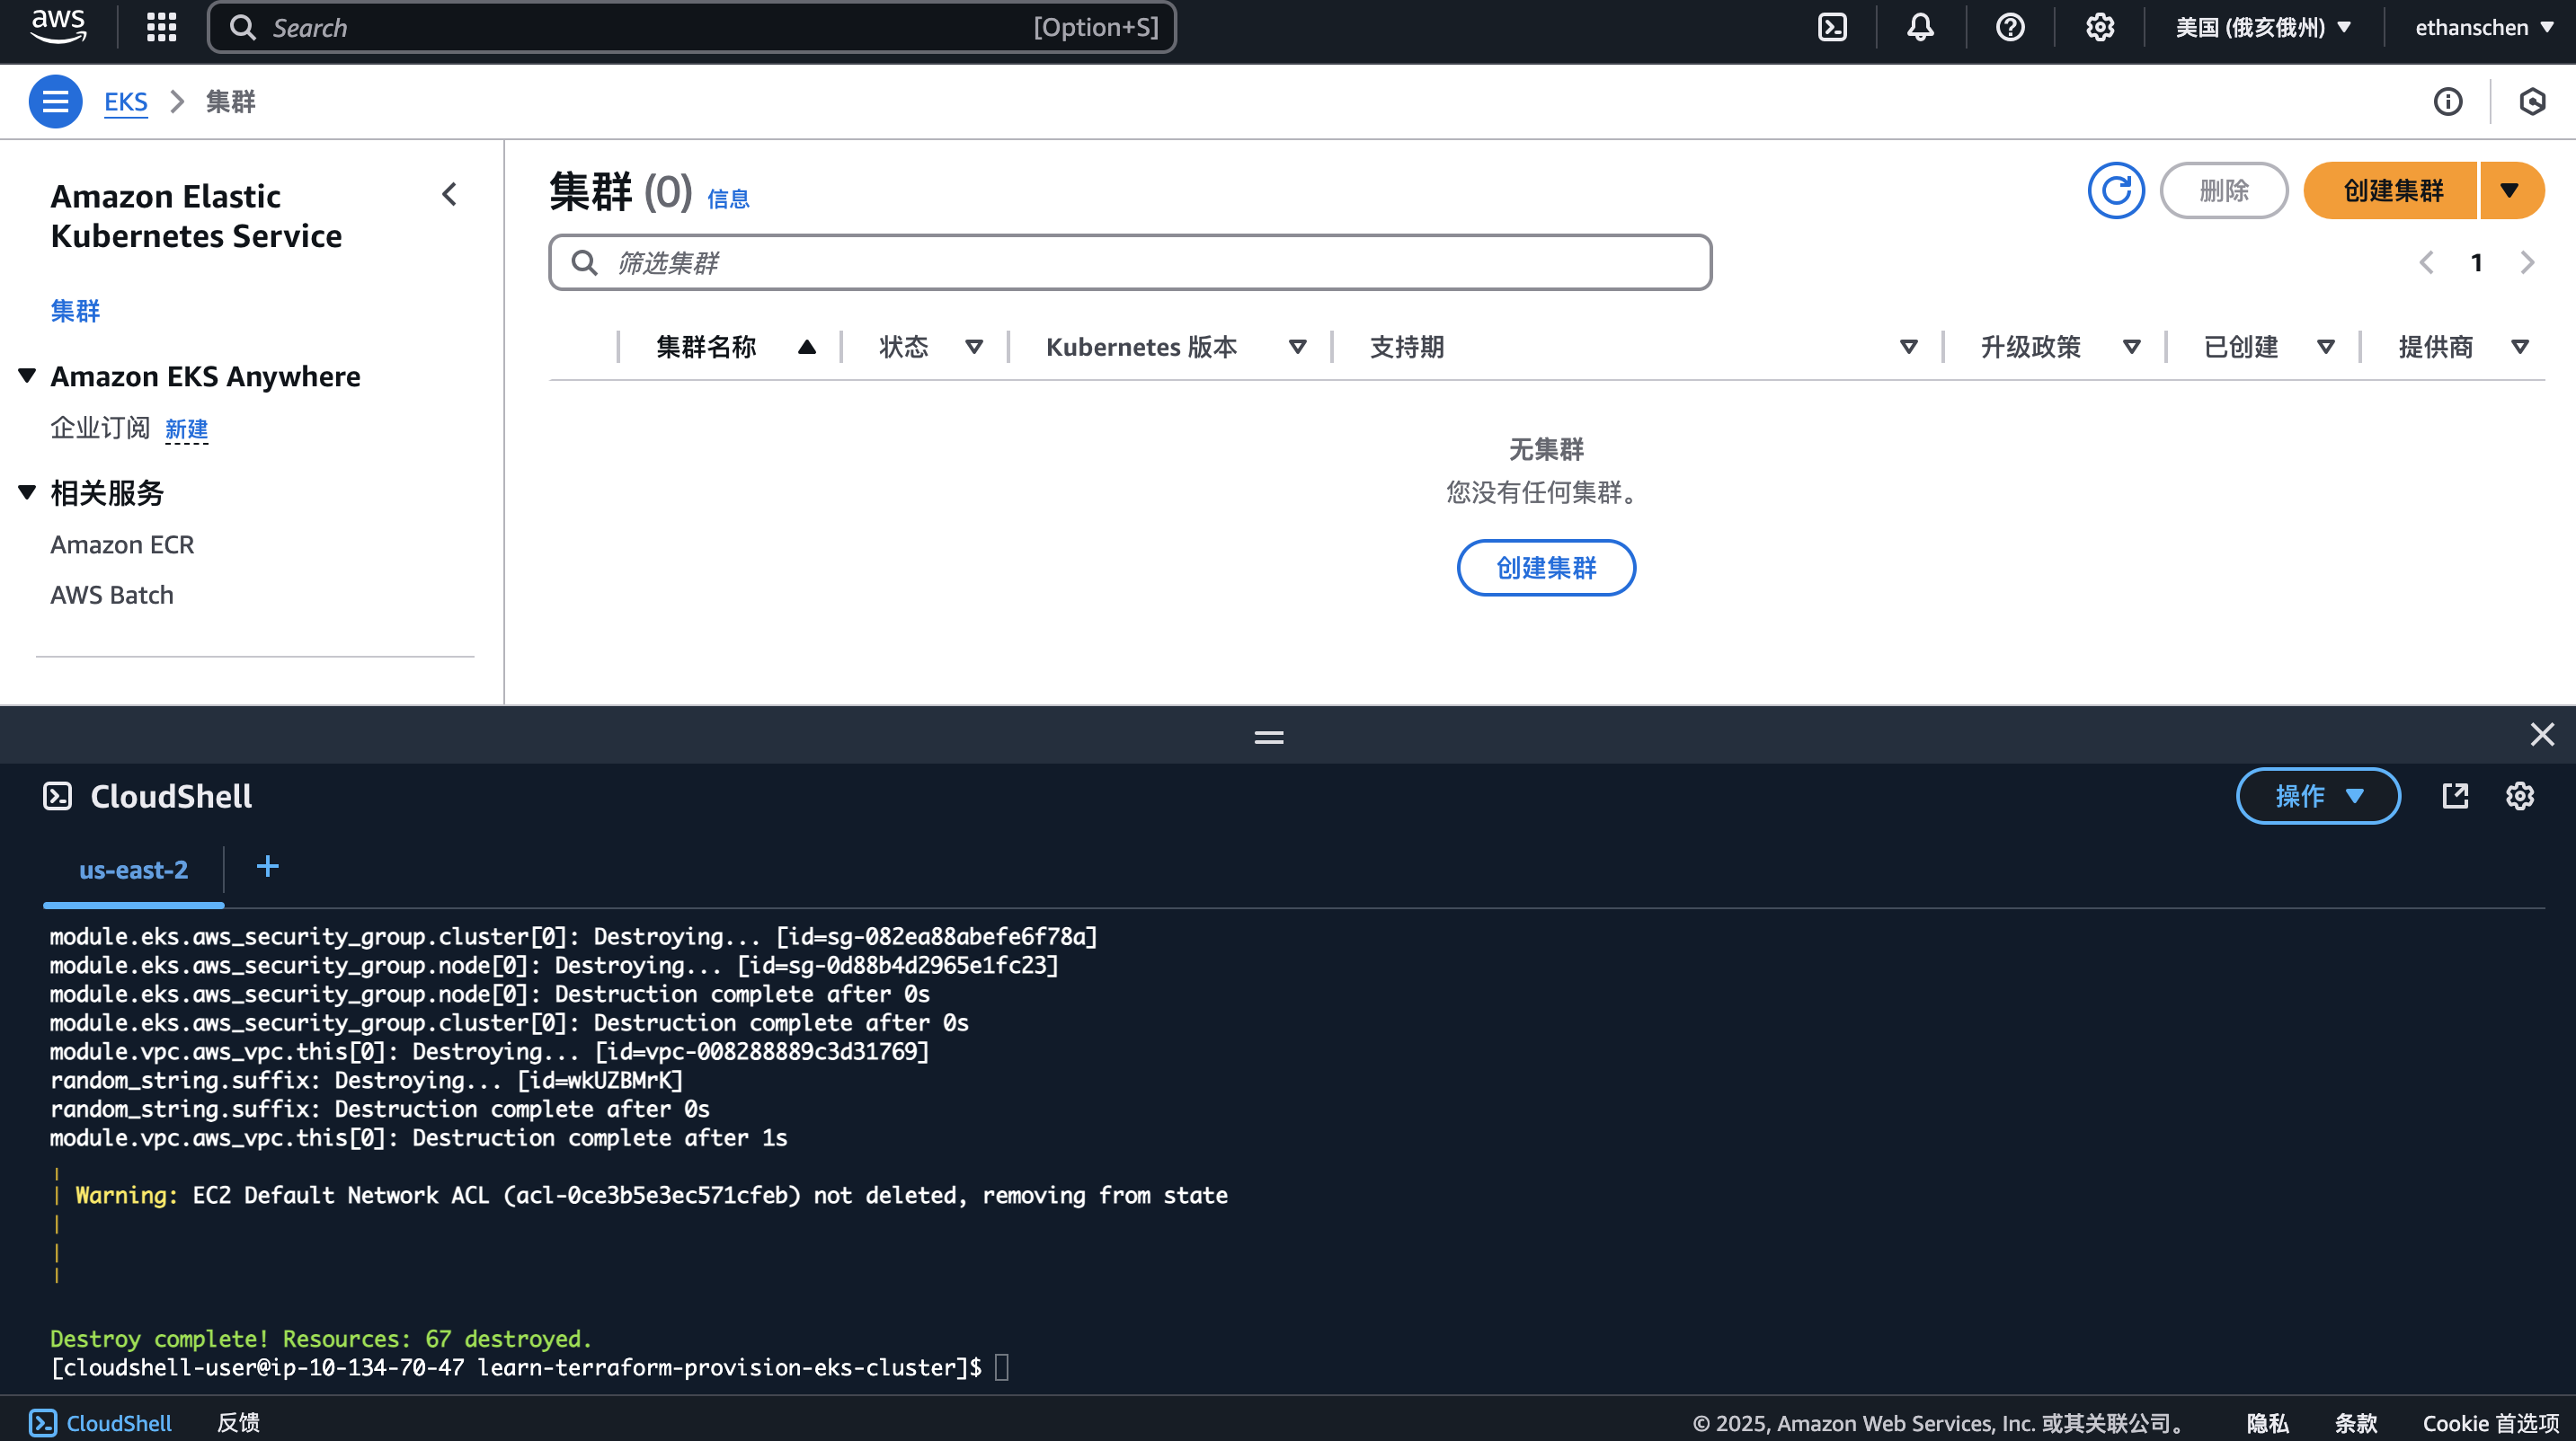The image size is (2576, 1441).
Task: Open the 创建集群 button dropdown arrow
Action: 2511,190
